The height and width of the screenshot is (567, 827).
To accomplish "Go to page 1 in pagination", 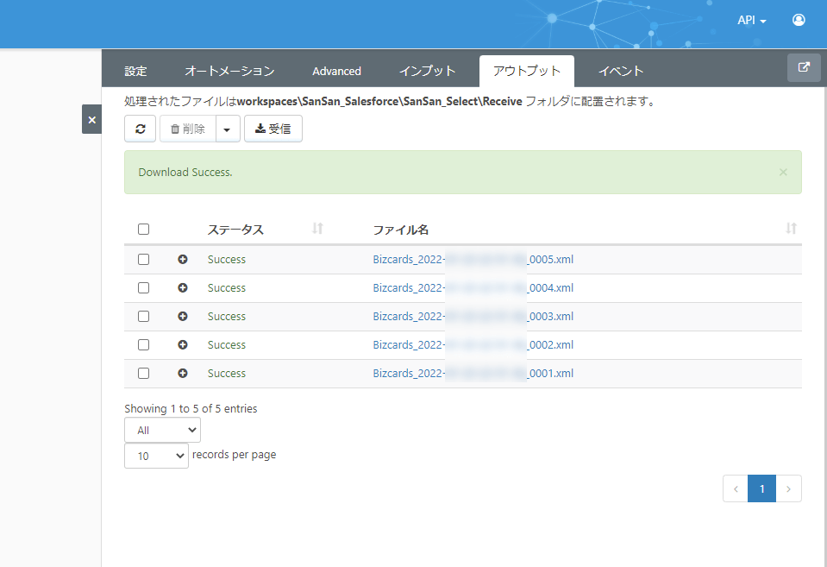I will pos(761,488).
